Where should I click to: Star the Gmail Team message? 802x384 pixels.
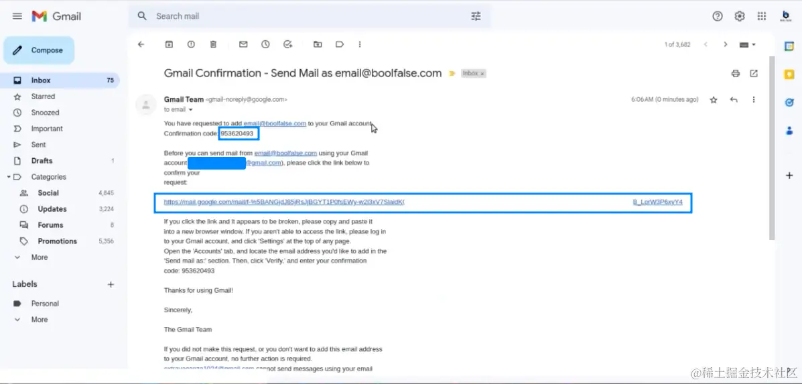pyautogui.click(x=714, y=101)
